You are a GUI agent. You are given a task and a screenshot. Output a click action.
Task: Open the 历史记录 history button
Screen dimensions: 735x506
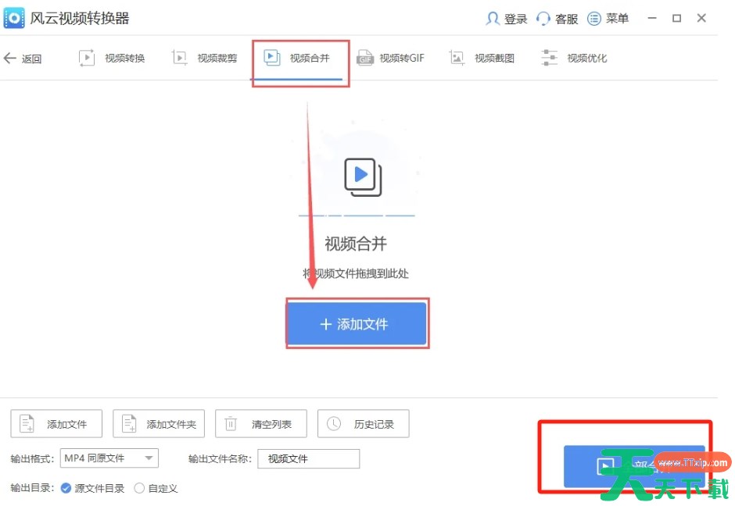tap(364, 424)
